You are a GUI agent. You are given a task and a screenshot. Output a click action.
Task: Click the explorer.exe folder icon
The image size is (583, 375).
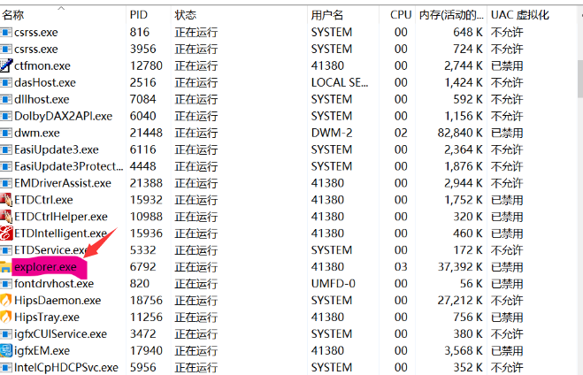pos(6,267)
